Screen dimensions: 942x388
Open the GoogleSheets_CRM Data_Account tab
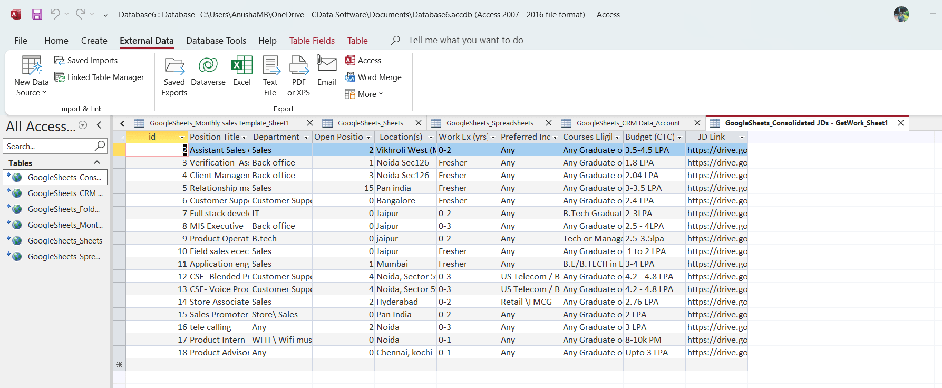pyautogui.click(x=627, y=123)
